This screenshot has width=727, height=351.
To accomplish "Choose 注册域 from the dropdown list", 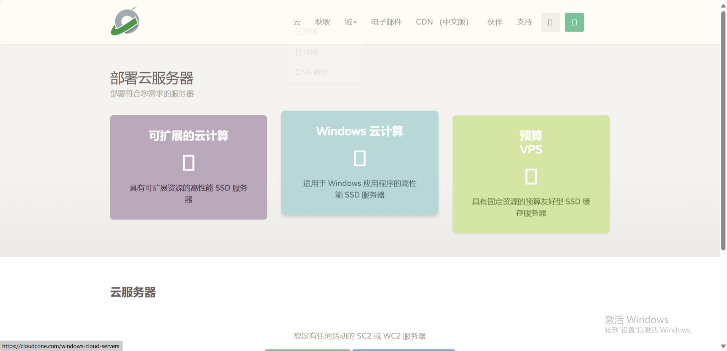I will [x=306, y=32].
